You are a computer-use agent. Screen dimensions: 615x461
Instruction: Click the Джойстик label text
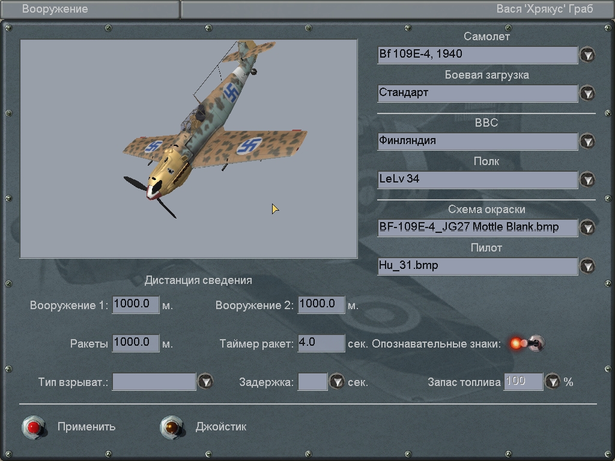tap(221, 427)
